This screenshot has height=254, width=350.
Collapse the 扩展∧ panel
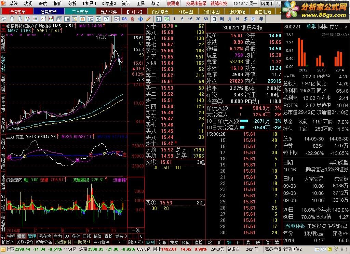8,242
